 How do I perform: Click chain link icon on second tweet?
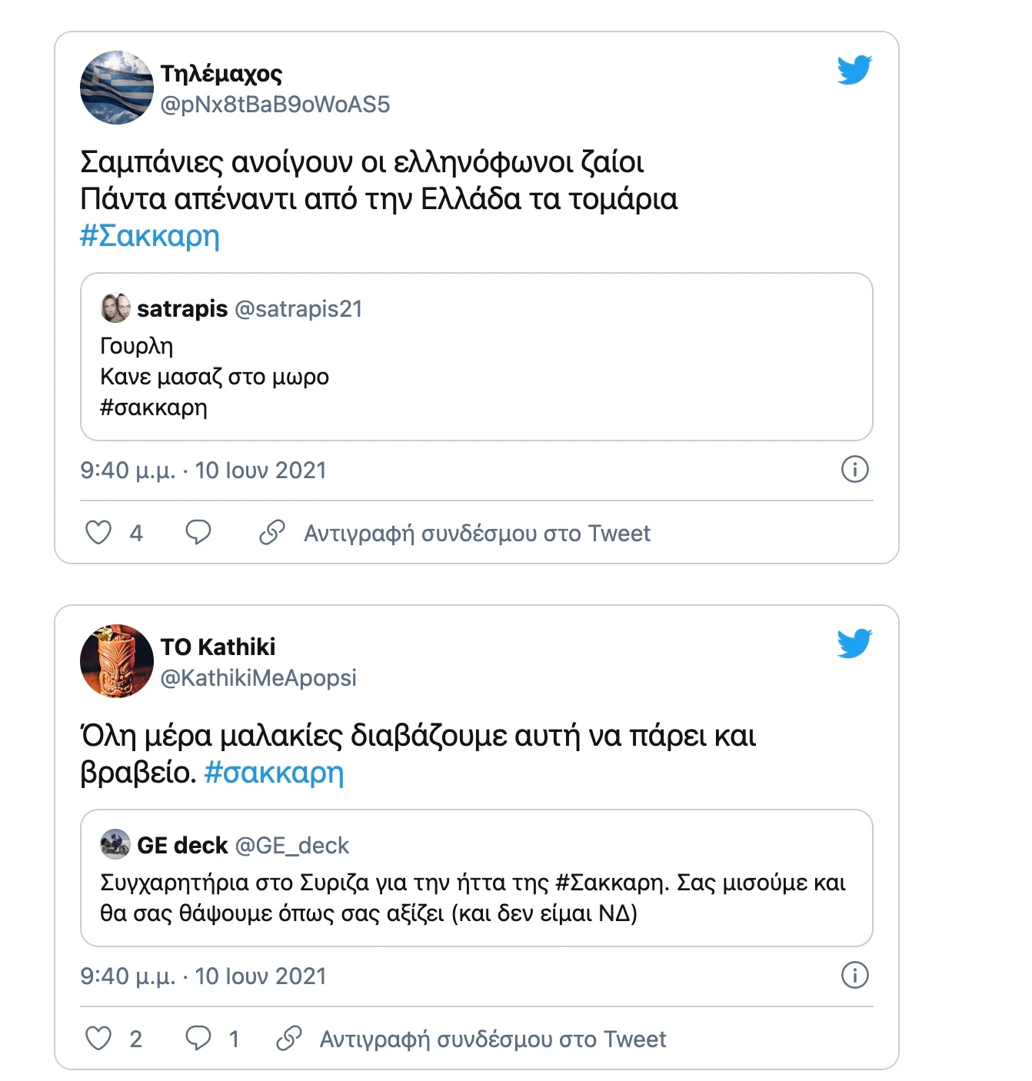288,1038
